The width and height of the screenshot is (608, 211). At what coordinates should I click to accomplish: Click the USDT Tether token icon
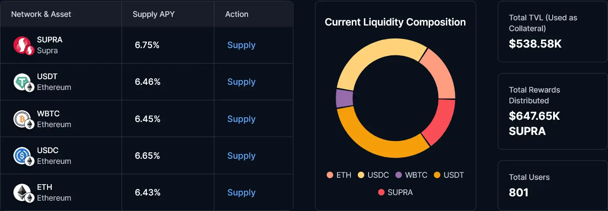click(22, 82)
